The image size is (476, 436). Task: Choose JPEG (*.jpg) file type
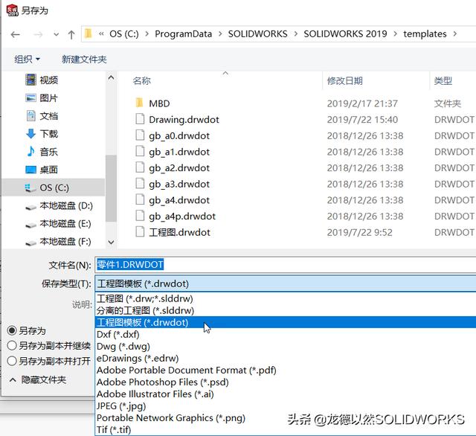286,406
